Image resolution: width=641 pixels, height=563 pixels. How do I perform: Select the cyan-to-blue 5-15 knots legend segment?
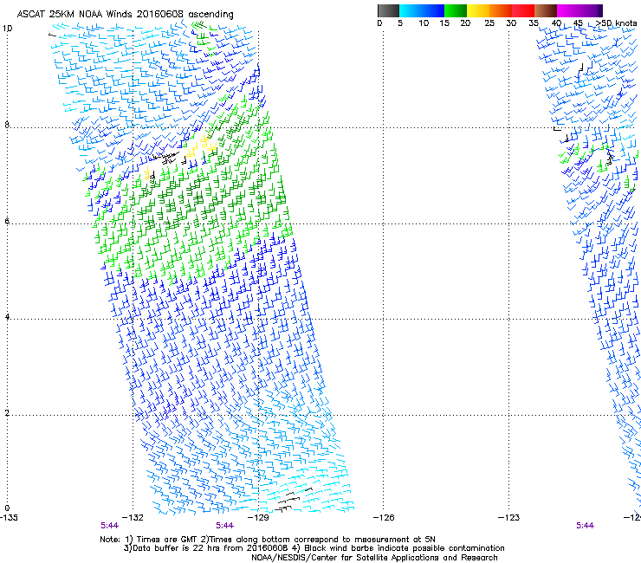(422, 10)
